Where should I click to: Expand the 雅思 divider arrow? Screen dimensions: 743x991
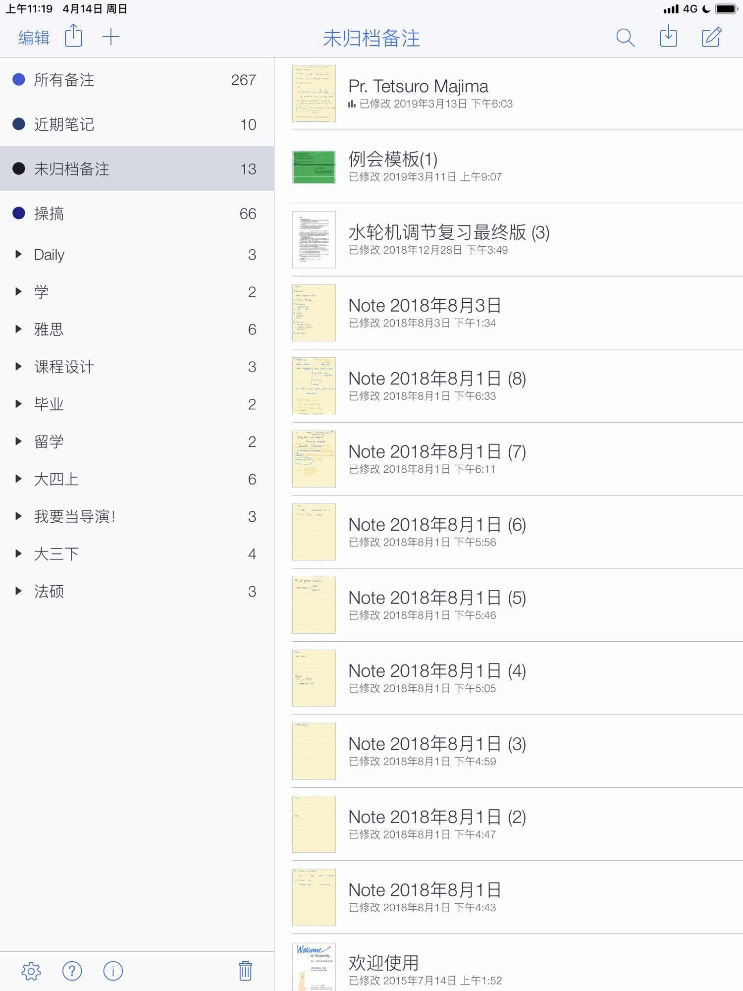[18, 329]
